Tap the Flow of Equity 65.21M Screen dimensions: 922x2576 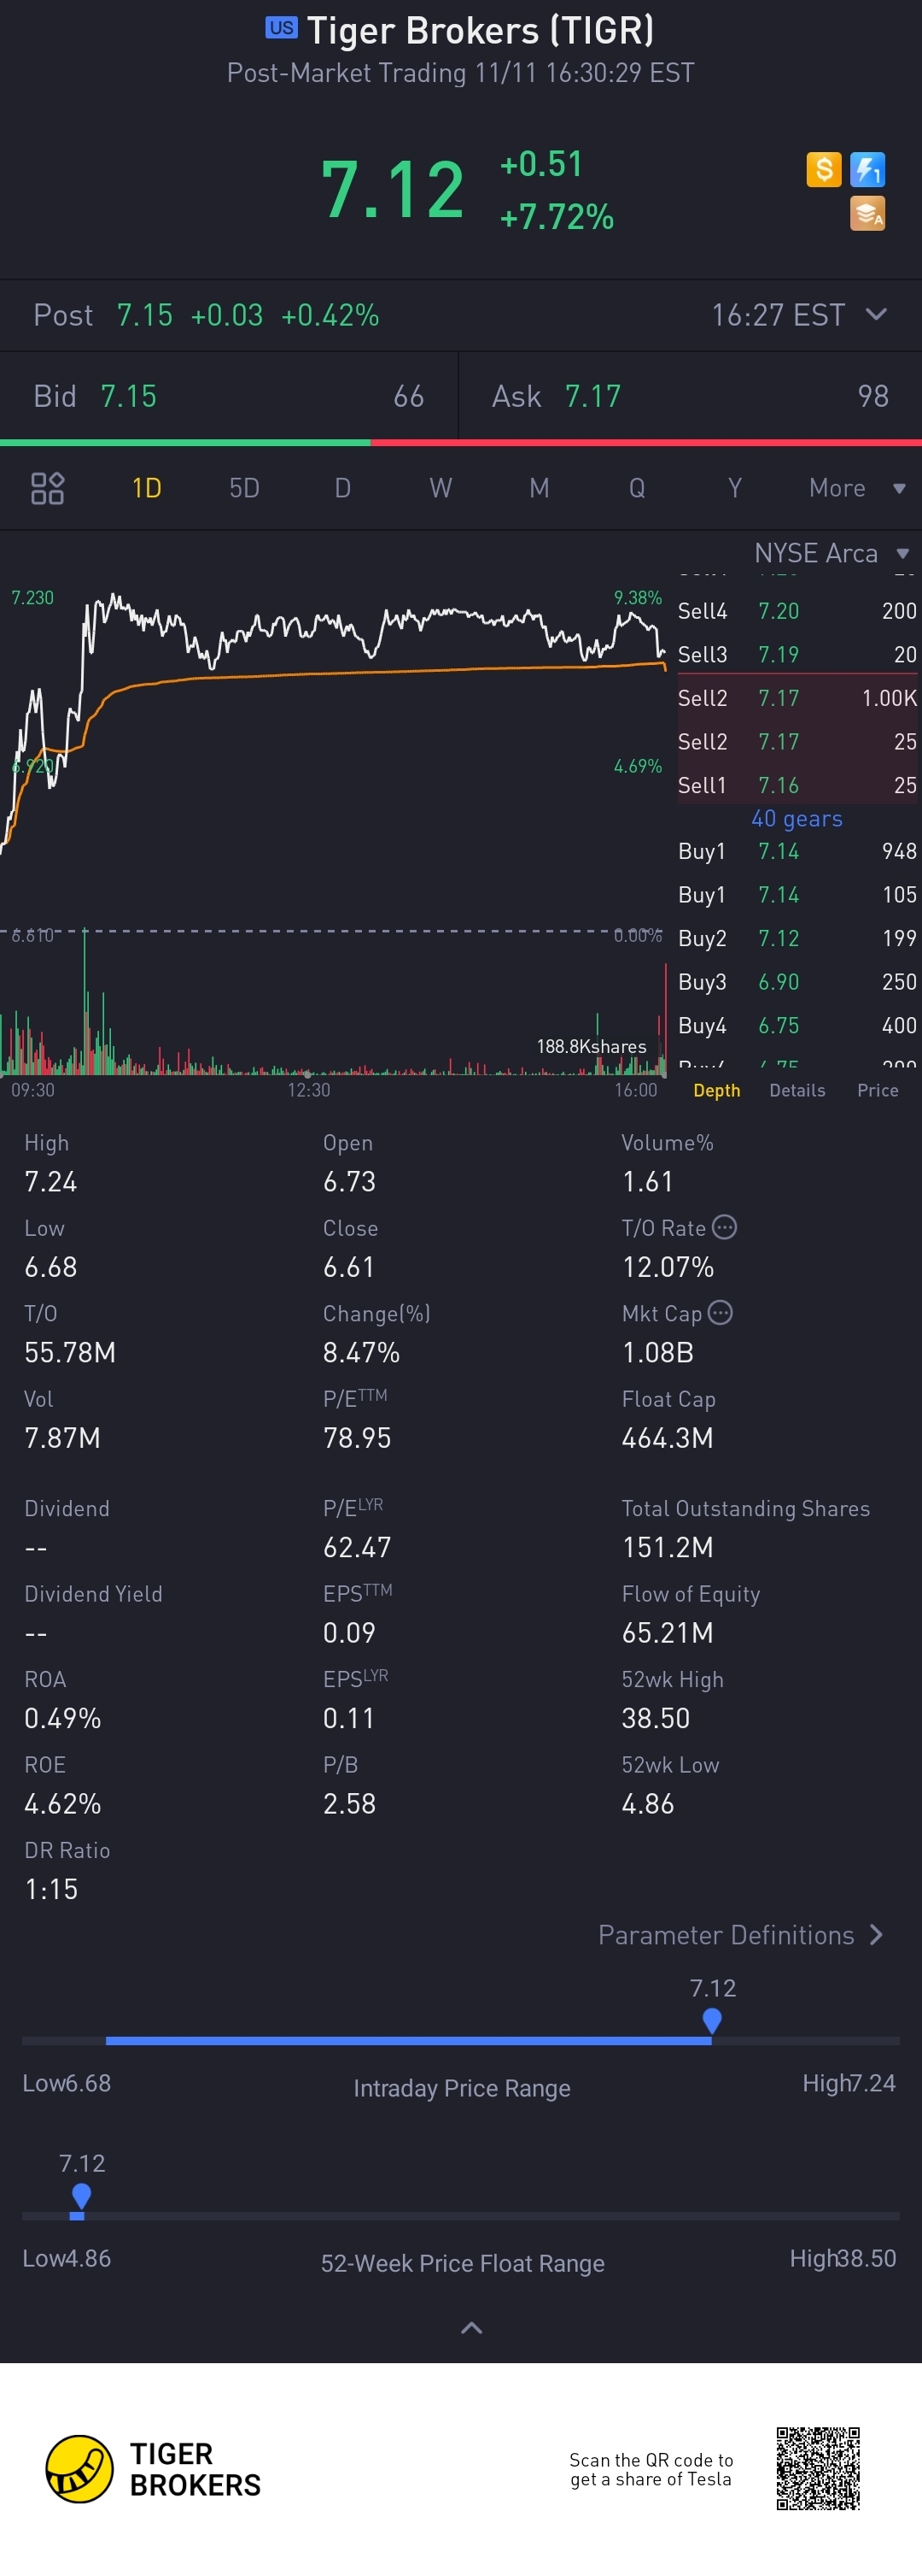pos(668,1632)
